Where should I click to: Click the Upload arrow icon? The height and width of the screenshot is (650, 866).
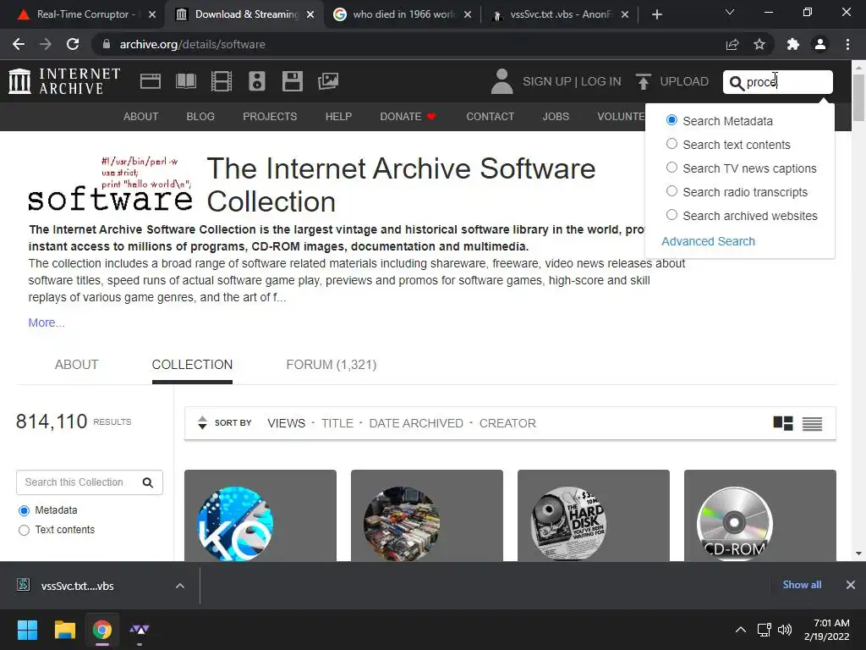pos(643,81)
